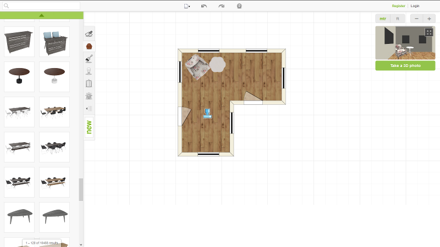Collapse catalog with green up-arrow bar
Viewport: 440px width, 247px height.
click(x=42, y=15)
